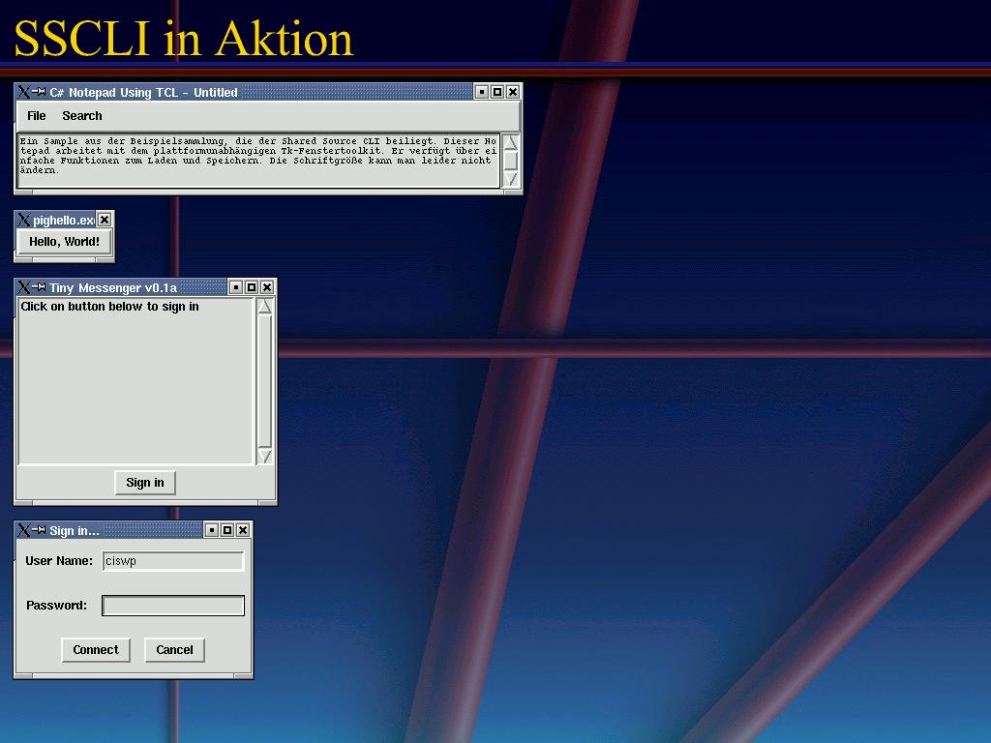
Task: Close the pighello.exe window
Action: coord(105,220)
